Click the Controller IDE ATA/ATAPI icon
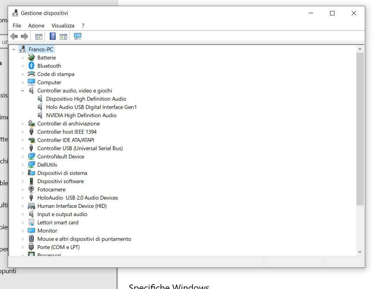Image resolution: width=389 pixels, height=289 pixels. [31, 140]
